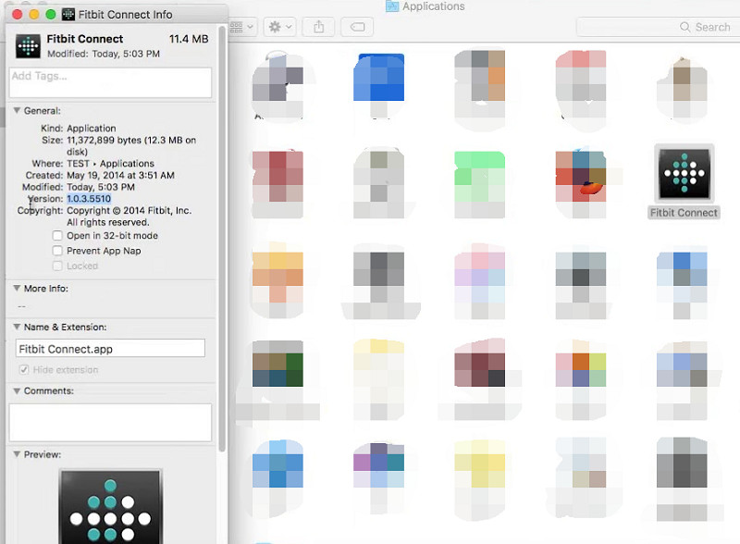Open the Finder item arrangement dropdown
This screenshot has height=544, width=740.
pos(242,27)
